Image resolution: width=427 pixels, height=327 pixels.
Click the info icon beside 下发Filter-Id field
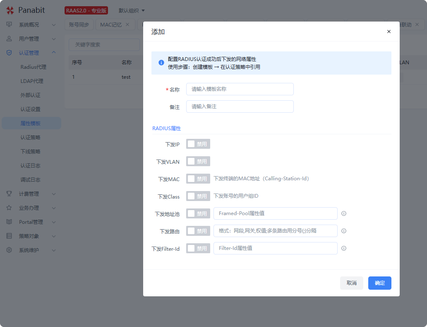[344, 248]
